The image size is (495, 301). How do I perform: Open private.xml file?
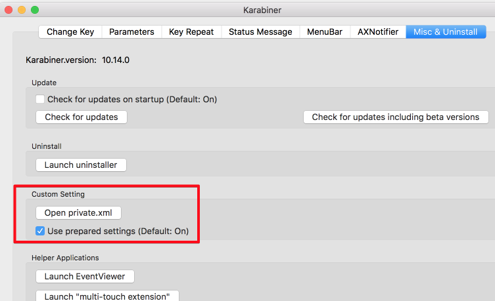point(78,212)
